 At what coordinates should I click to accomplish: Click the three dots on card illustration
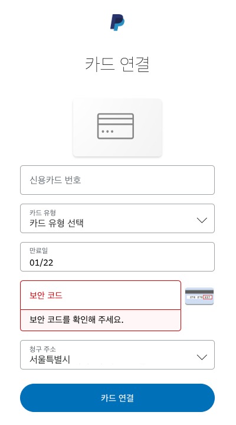tap(107, 132)
